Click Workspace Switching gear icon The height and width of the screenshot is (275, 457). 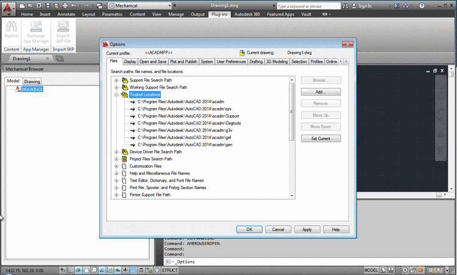tap(405, 270)
